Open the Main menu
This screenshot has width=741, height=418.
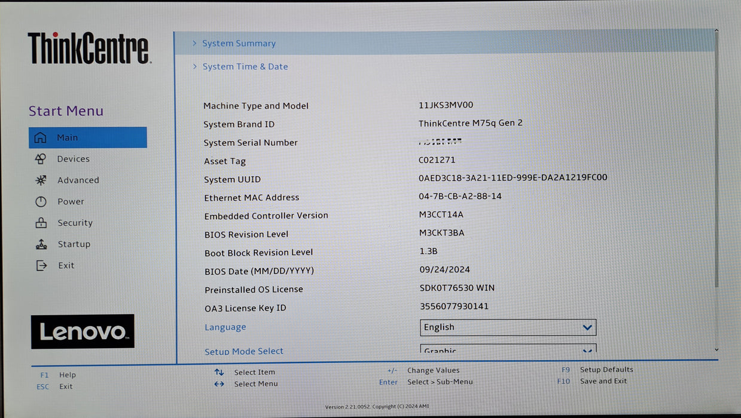87,137
